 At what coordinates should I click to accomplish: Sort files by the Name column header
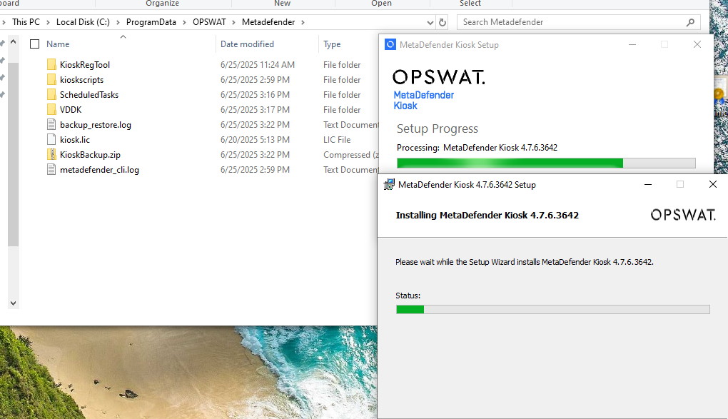pos(58,44)
